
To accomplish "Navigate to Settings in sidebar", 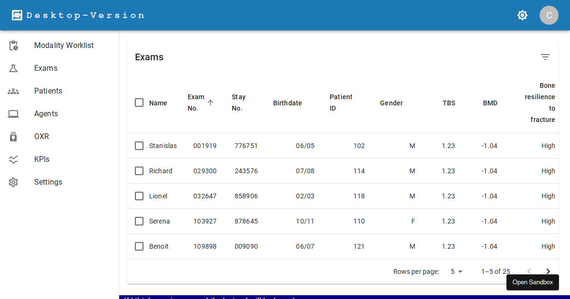I will [48, 182].
